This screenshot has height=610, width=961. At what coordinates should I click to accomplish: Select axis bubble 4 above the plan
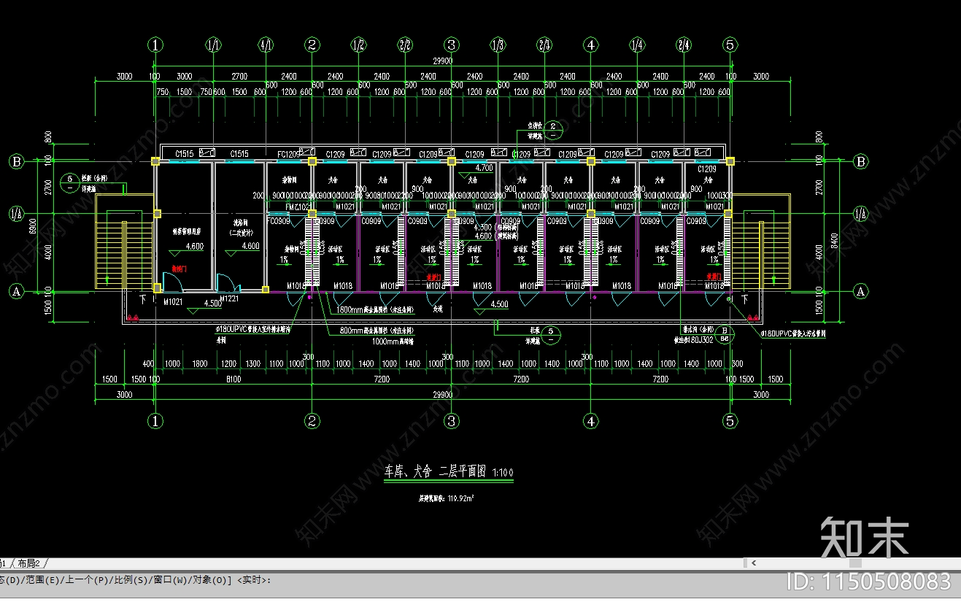point(591,45)
